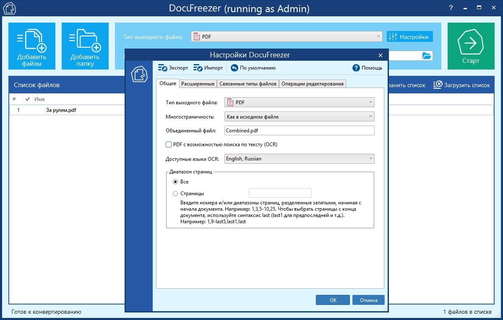
Task: Click the Export (Экспорт) settings icon
Action: click(163, 68)
